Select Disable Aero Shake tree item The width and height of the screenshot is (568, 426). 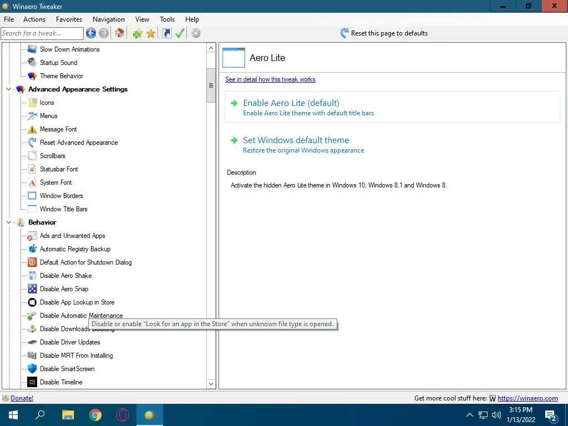(65, 276)
